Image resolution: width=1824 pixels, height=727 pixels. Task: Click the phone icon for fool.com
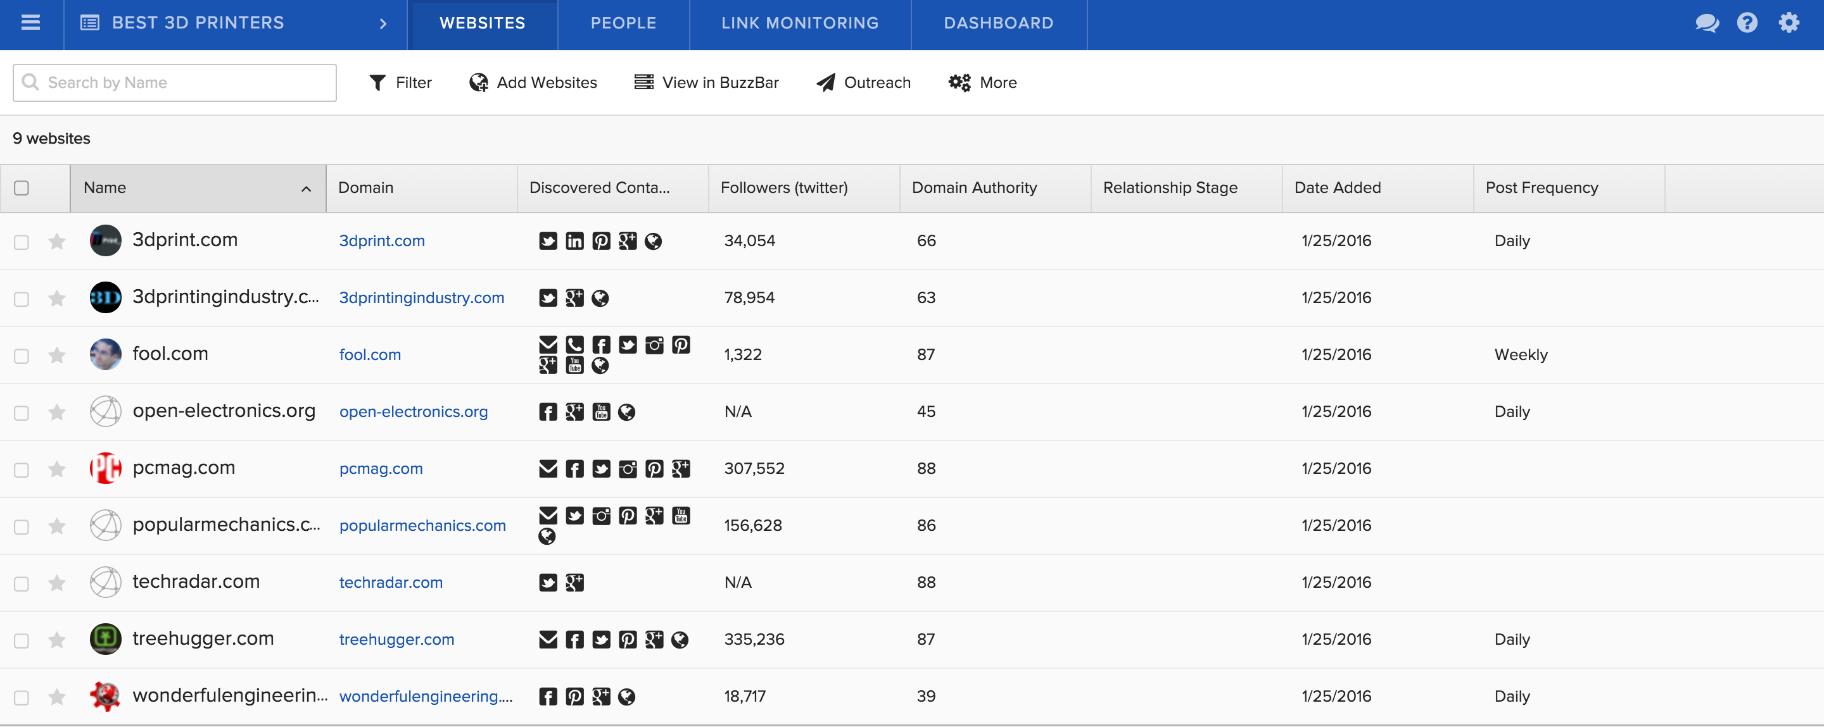pos(574,344)
